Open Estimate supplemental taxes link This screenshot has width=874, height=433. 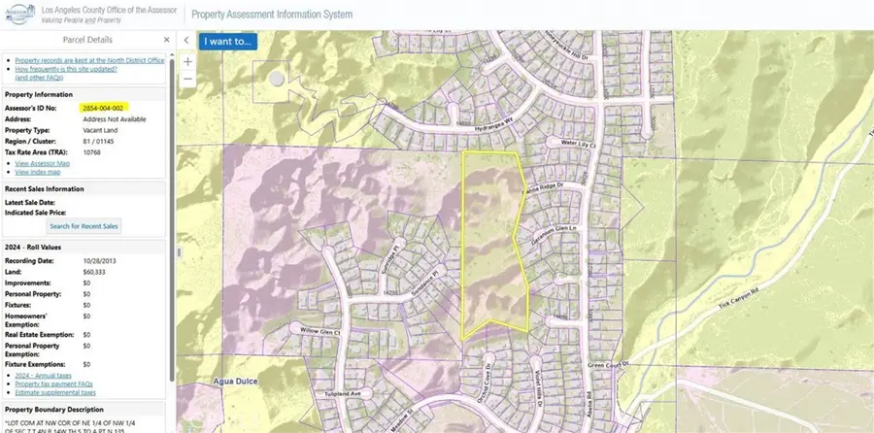(x=55, y=392)
